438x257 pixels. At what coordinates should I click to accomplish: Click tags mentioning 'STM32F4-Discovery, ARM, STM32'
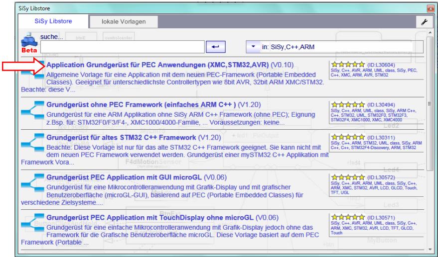(376, 145)
